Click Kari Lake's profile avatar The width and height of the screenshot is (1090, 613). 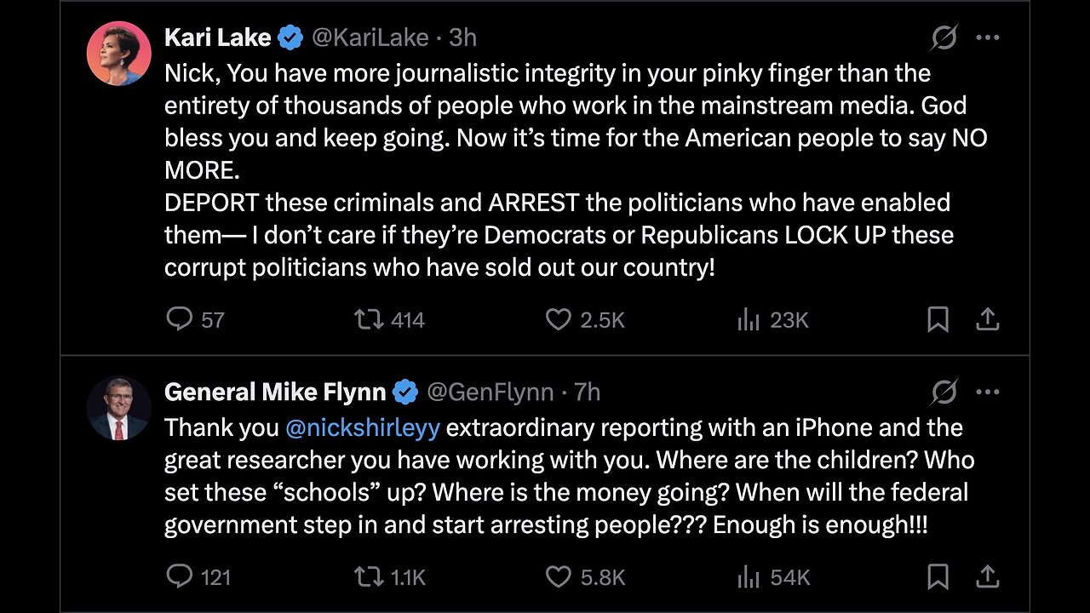(x=119, y=54)
